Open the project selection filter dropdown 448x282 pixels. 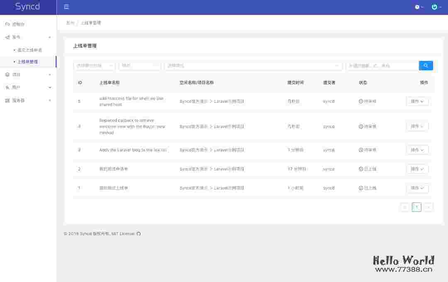(x=253, y=66)
